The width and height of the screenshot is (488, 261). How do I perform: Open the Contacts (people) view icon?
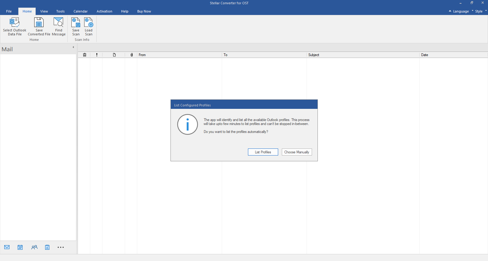click(x=34, y=247)
